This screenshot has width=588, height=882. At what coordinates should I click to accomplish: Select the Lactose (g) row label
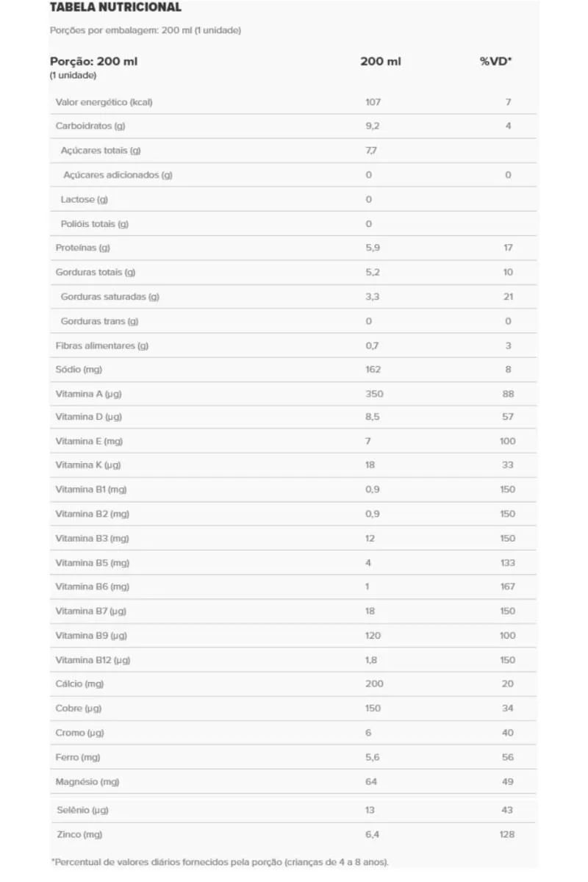(x=85, y=199)
